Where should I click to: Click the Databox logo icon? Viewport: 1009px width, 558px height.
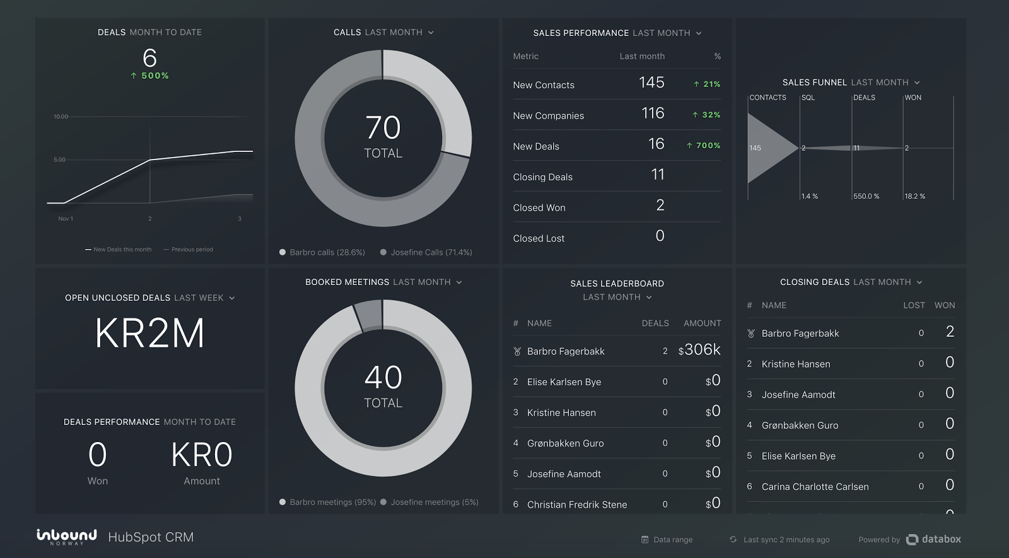pyautogui.click(x=912, y=540)
